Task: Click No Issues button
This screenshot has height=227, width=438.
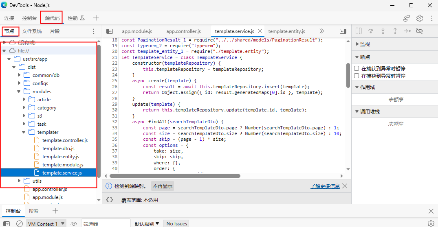Action: 177,224
